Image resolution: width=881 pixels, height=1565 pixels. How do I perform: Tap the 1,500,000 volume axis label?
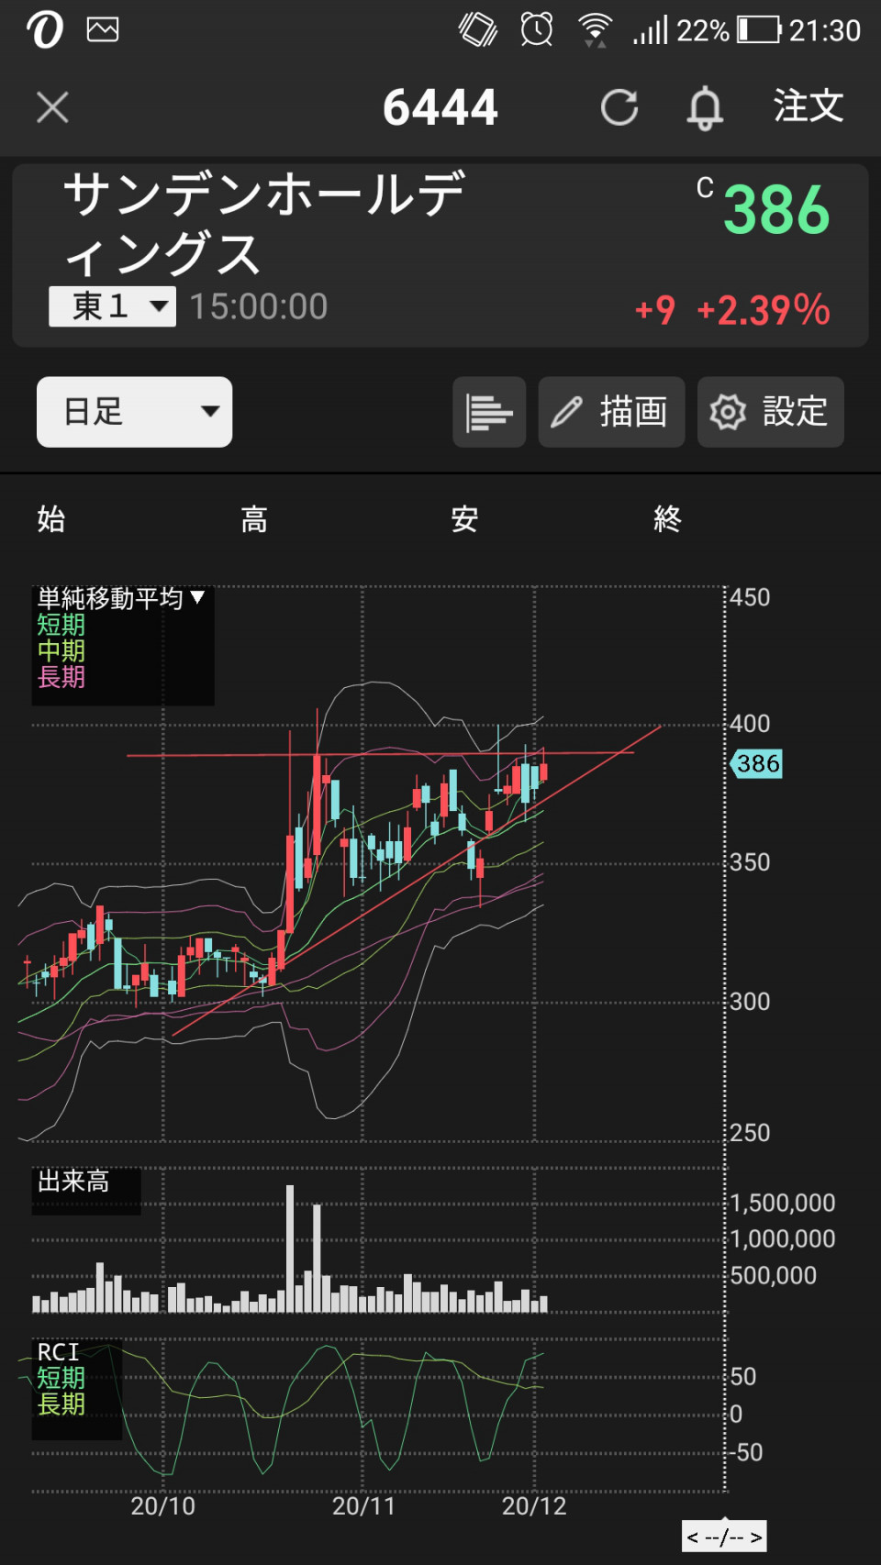pos(783,1203)
